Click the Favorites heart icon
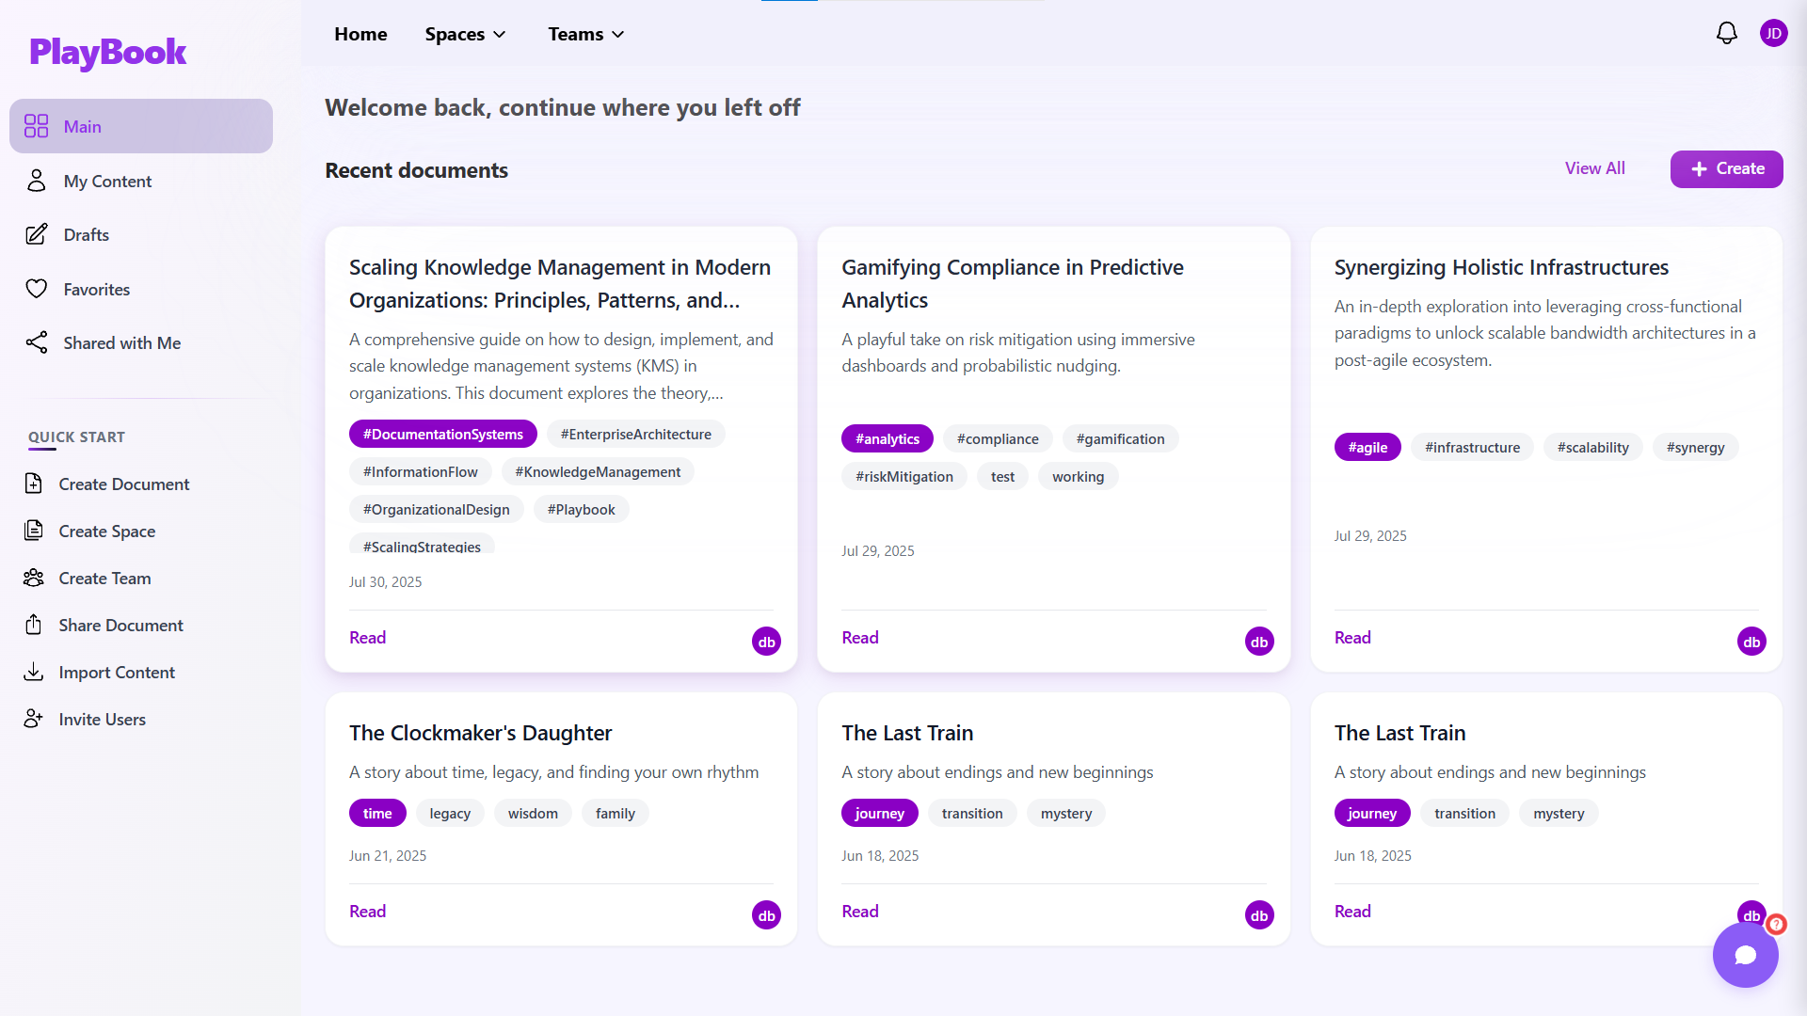The width and height of the screenshot is (1807, 1016). click(x=37, y=289)
